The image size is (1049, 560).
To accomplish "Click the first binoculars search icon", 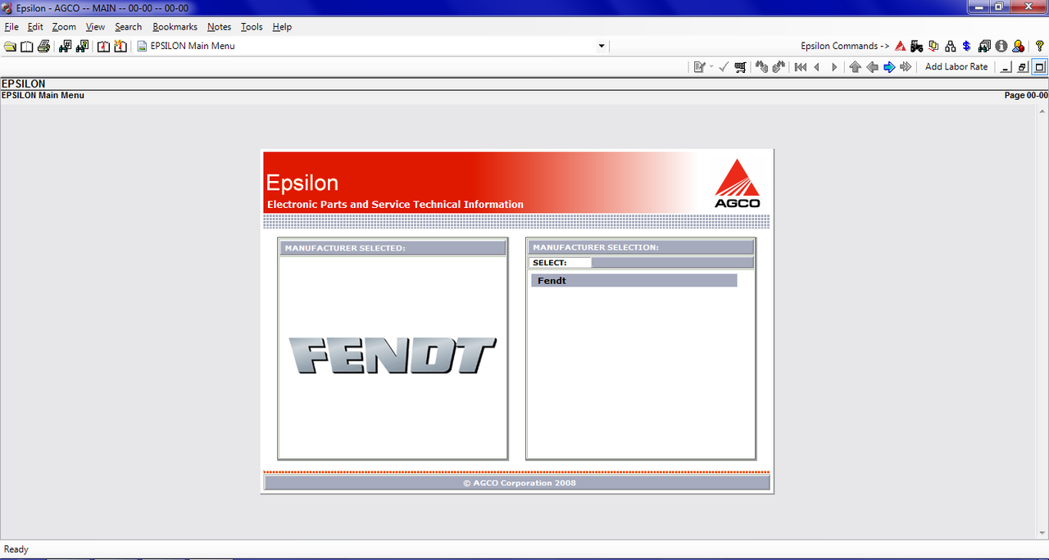I will 66,47.
